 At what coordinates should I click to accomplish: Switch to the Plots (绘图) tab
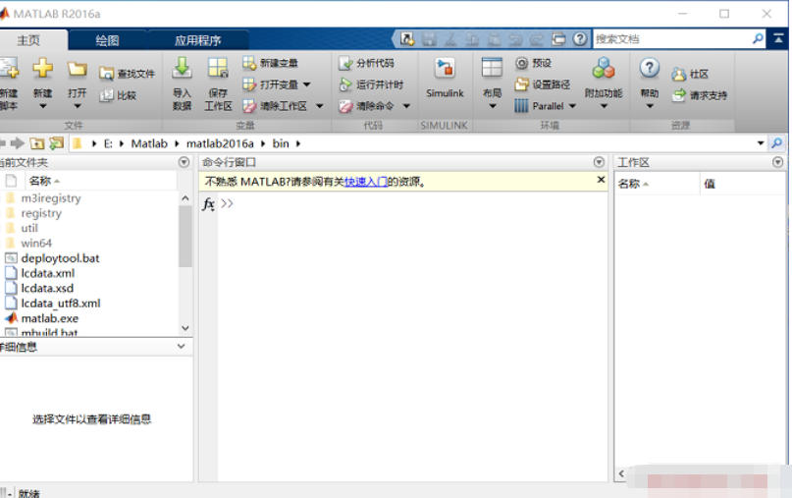coord(107,40)
